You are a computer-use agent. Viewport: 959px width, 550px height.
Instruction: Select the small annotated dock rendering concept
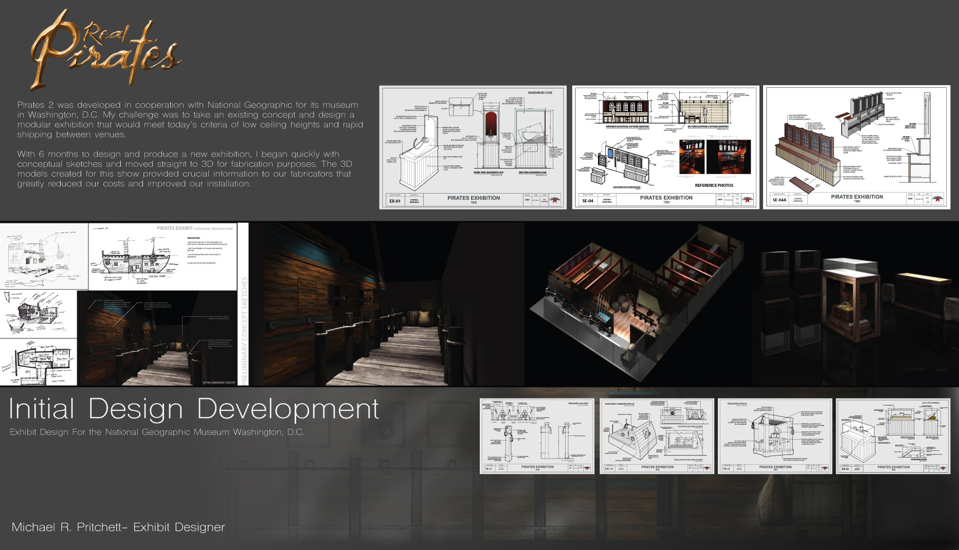(158, 338)
